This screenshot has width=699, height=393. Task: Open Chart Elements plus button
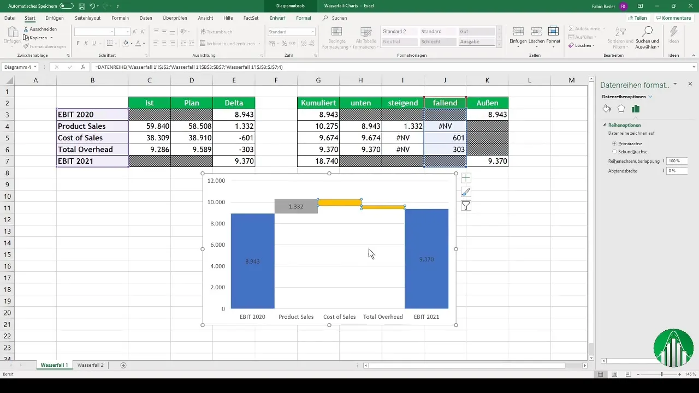pyautogui.click(x=466, y=178)
